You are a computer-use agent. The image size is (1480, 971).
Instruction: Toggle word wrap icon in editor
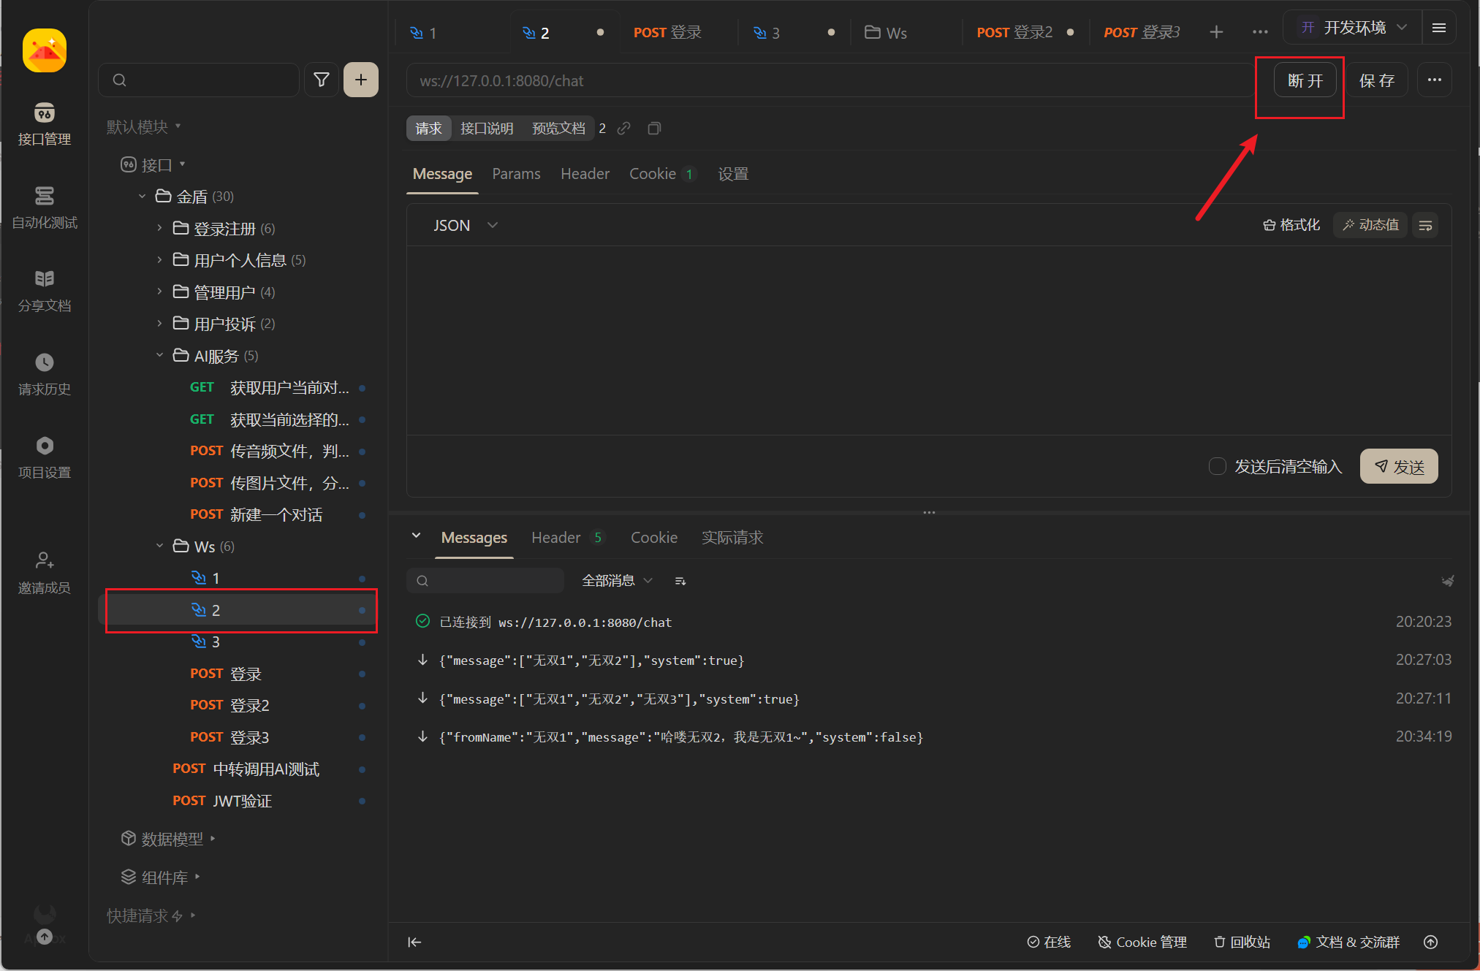click(x=1425, y=225)
